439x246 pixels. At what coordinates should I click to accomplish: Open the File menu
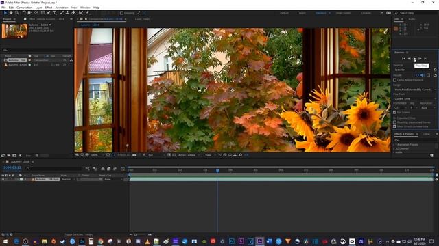click(3, 8)
